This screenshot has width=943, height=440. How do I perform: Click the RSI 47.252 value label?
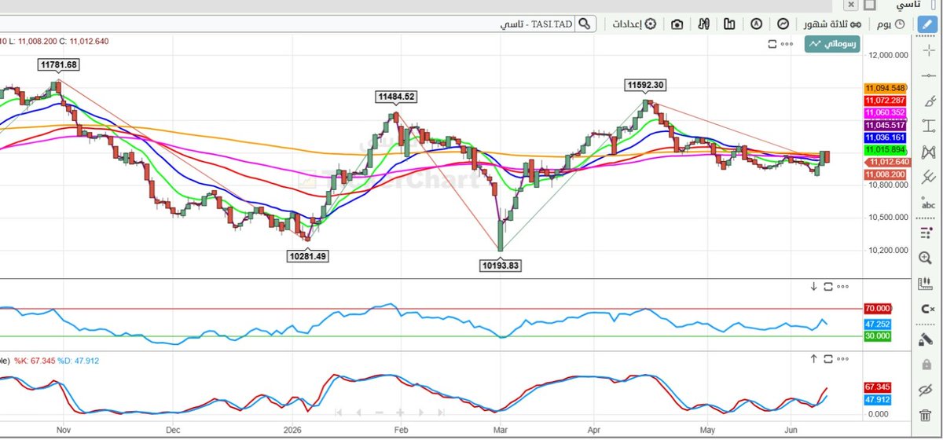[878, 324]
